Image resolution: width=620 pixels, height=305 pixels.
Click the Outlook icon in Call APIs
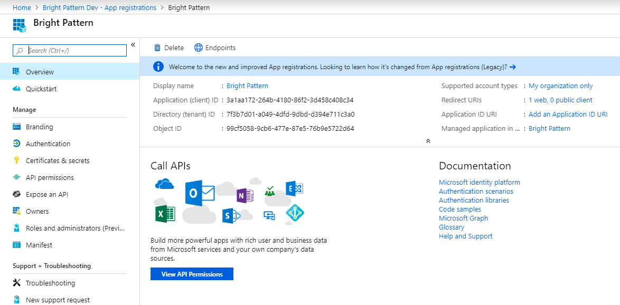pos(199,193)
